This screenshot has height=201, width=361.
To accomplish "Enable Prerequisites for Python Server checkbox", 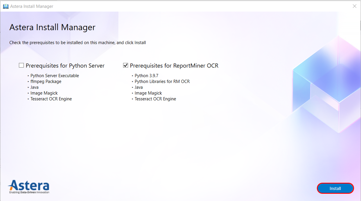I will pos(21,66).
